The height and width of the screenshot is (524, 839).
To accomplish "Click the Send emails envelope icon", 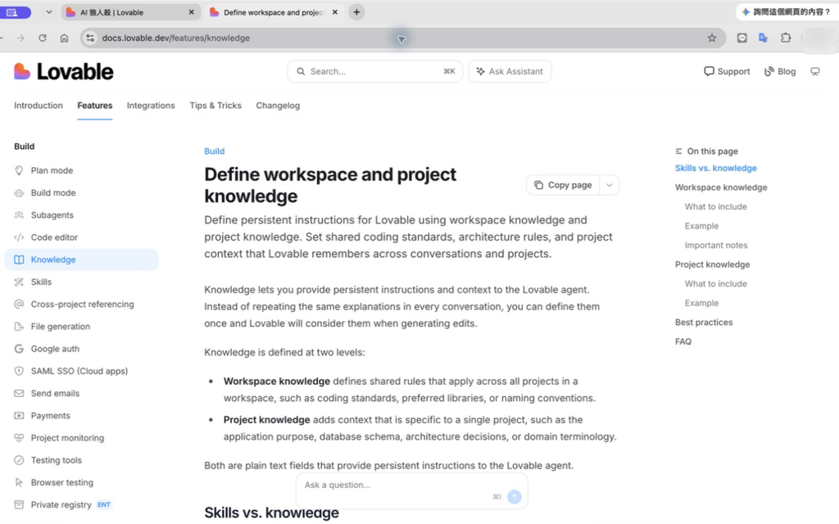I will [x=20, y=394].
